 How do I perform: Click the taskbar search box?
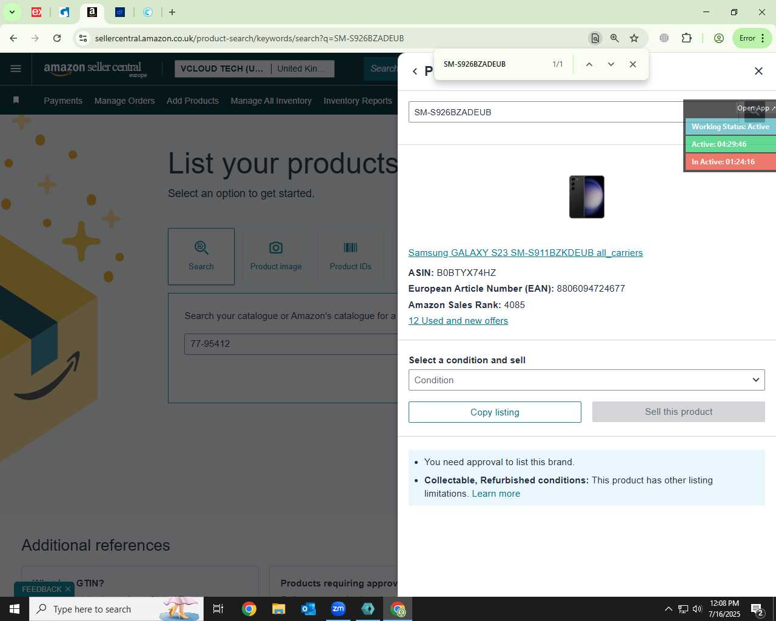[116, 609]
